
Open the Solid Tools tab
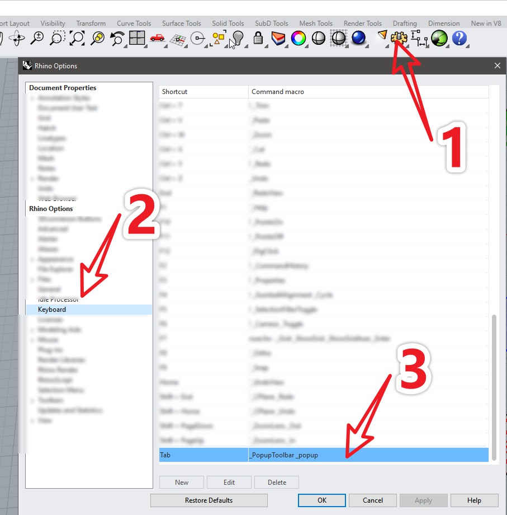tap(228, 24)
